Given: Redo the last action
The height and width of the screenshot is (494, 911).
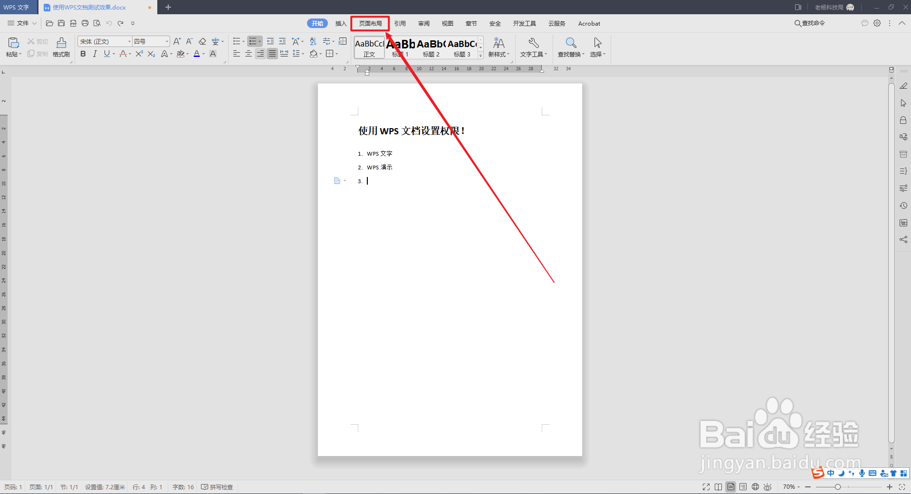Looking at the screenshot, I should point(121,23).
